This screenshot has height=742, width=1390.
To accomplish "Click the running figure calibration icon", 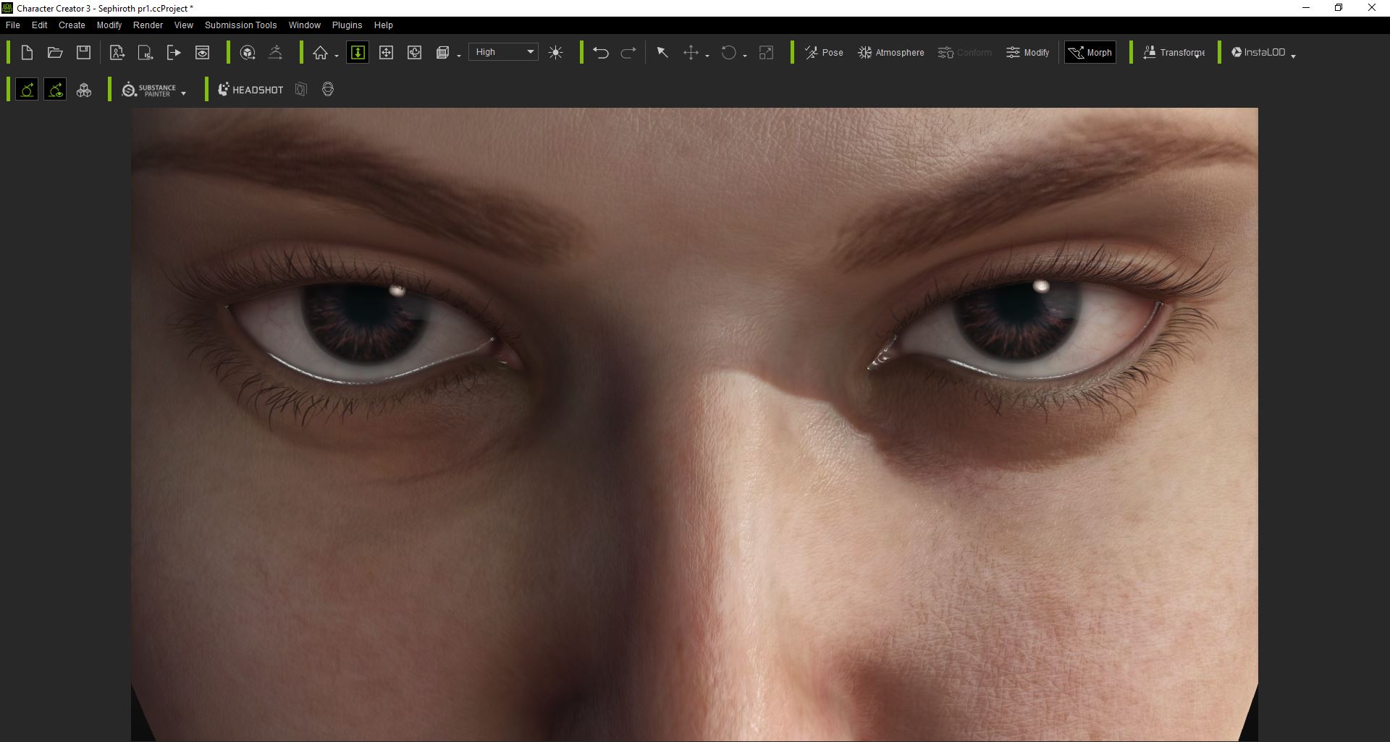I will click(275, 52).
